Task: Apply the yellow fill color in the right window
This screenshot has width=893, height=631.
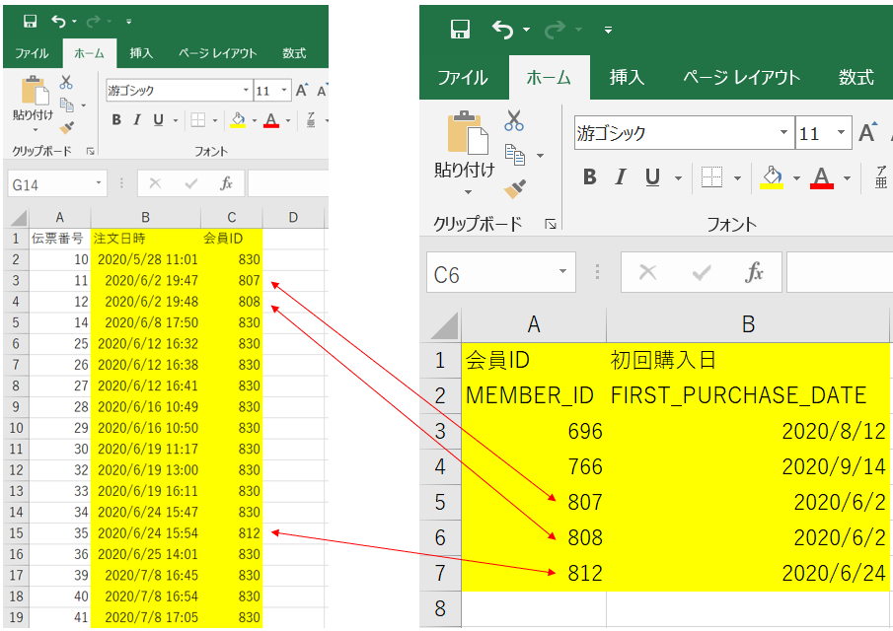Action: click(x=771, y=177)
